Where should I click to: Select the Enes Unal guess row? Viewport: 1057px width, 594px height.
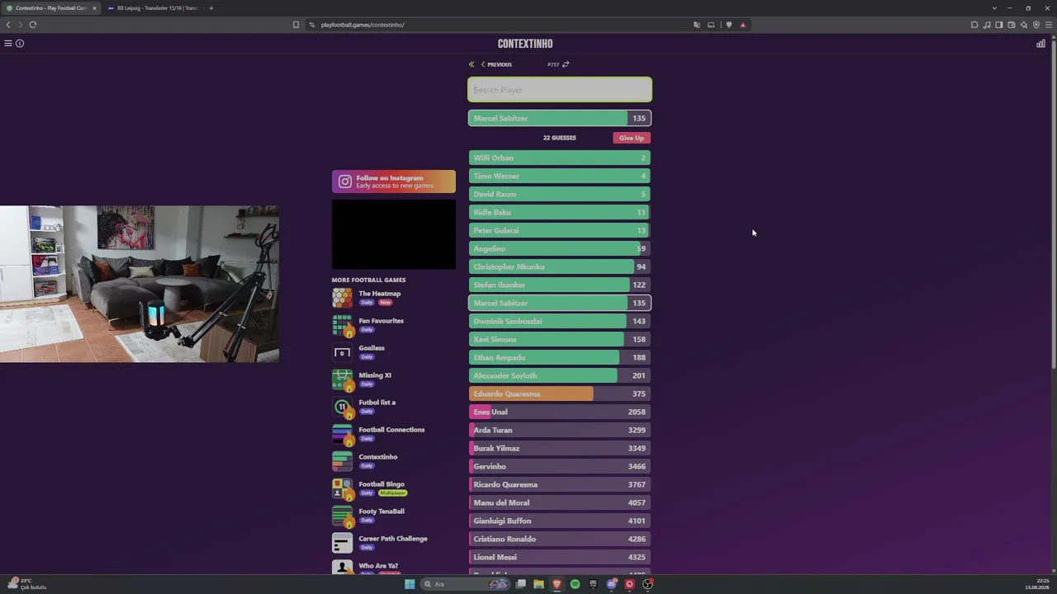click(560, 412)
